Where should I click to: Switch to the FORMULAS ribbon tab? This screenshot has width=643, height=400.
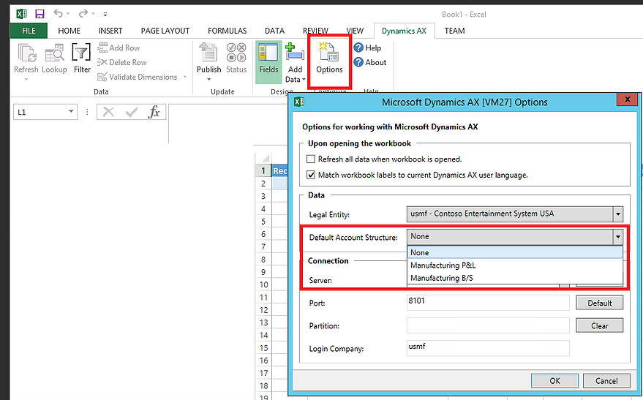point(228,31)
